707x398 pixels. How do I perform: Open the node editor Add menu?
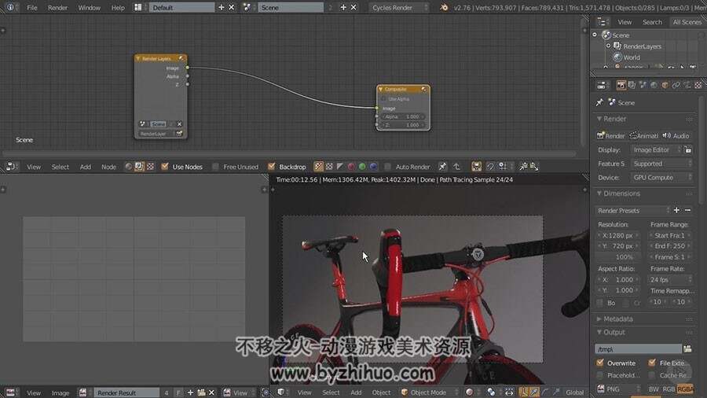(x=85, y=167)
